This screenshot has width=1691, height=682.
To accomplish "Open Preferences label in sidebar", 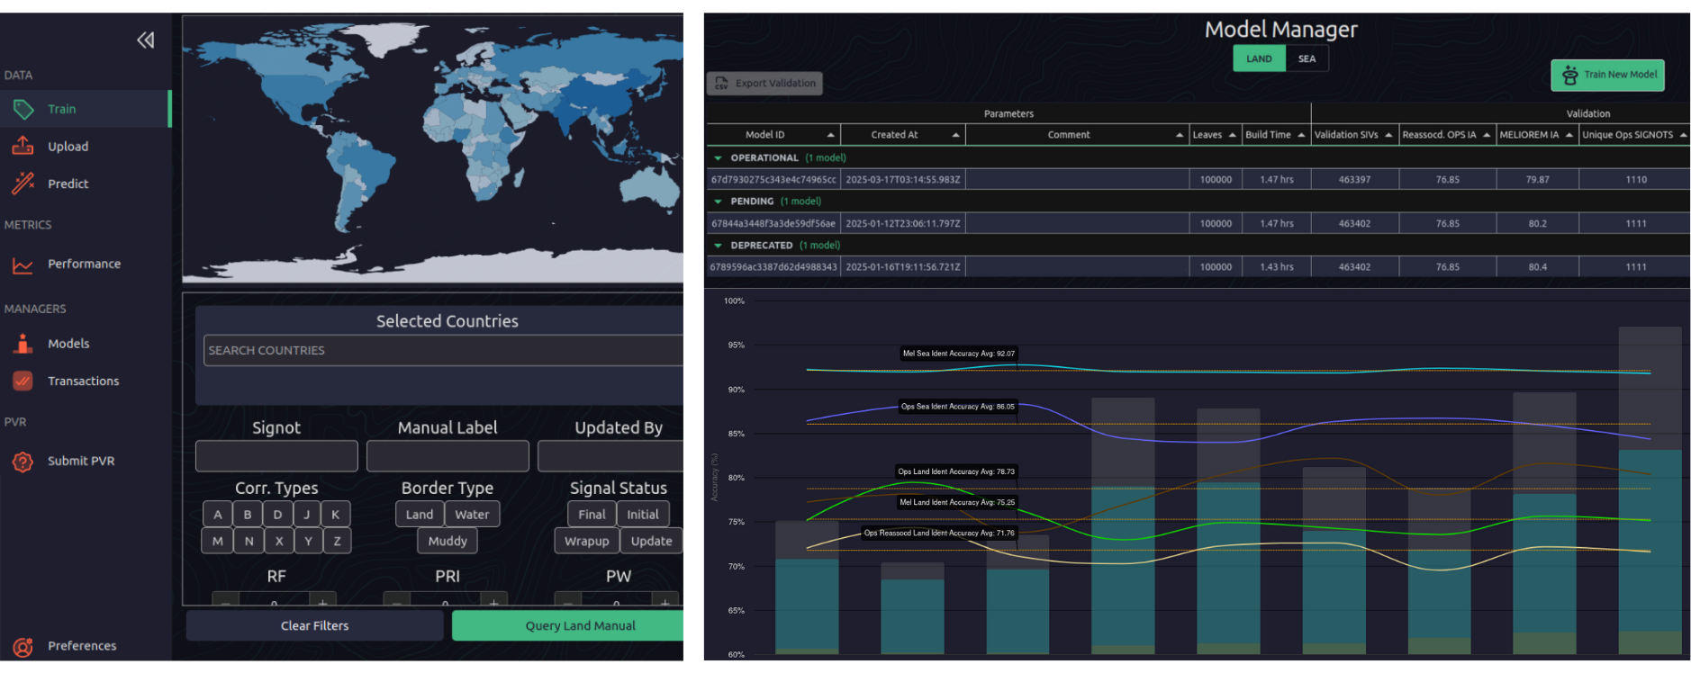I will click(82, 646).
